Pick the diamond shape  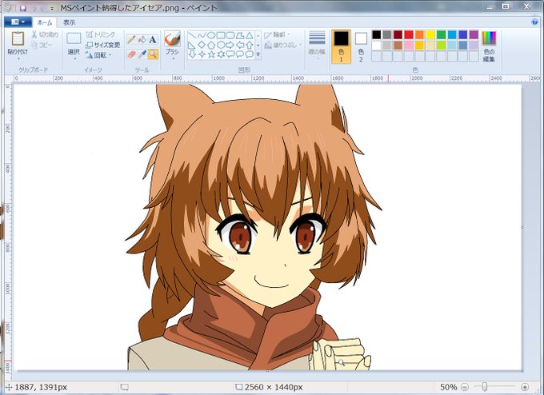point(202,45)
